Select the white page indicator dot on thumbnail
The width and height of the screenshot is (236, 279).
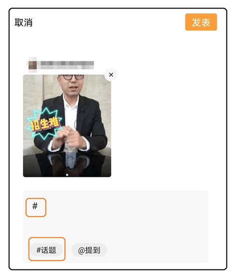coord(67,175)
